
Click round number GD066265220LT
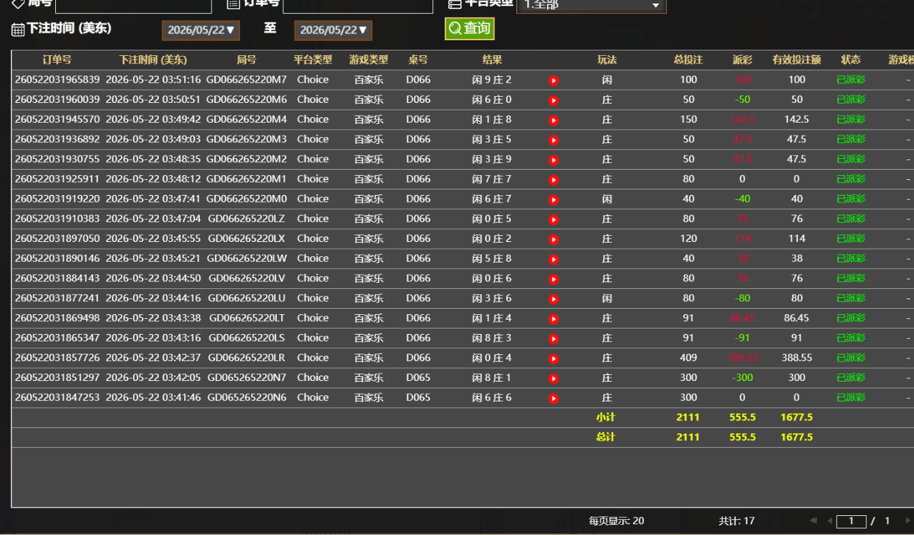[247, 318]
